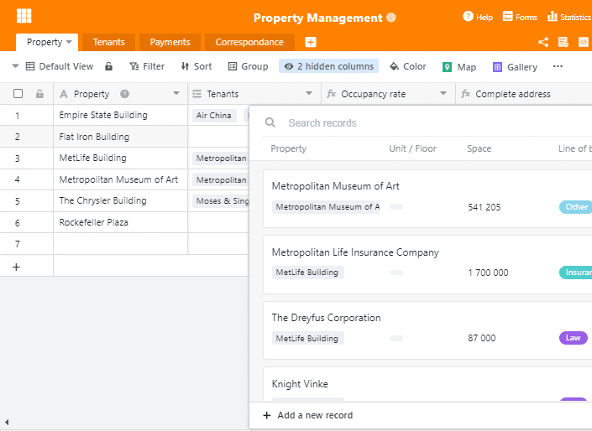Click Add a new record

click(308, 415)
